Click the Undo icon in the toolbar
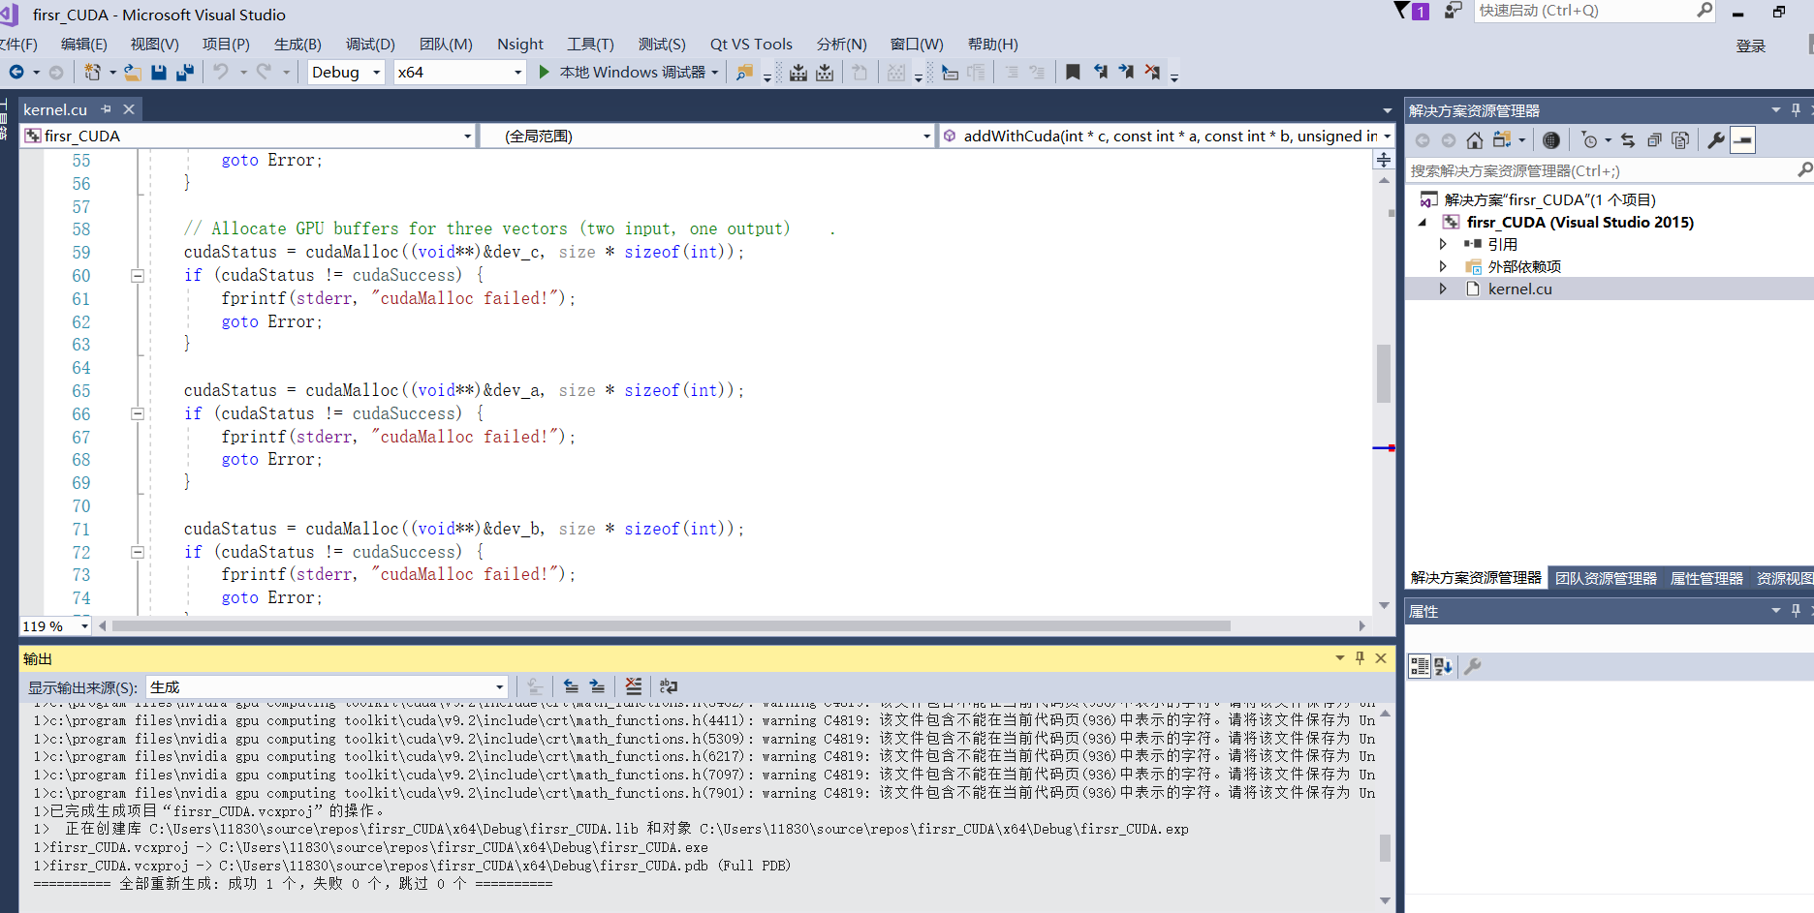This screenshot has width=1814, height=913. pos(222,72)
